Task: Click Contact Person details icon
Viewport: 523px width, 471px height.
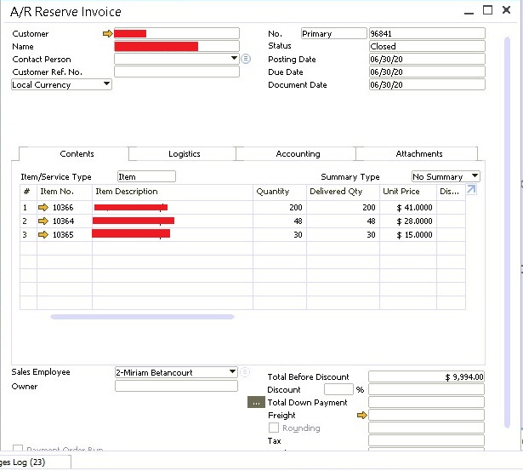Action: pyautogui.click(x=246, y=60)
